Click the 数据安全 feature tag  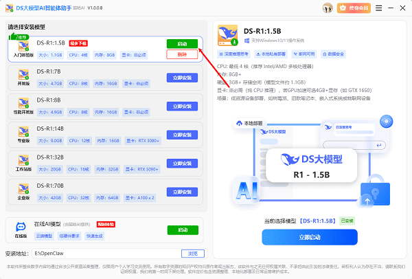click(333, 54)
